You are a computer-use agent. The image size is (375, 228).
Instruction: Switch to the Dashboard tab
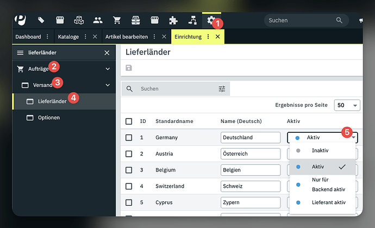click(28, 36)
